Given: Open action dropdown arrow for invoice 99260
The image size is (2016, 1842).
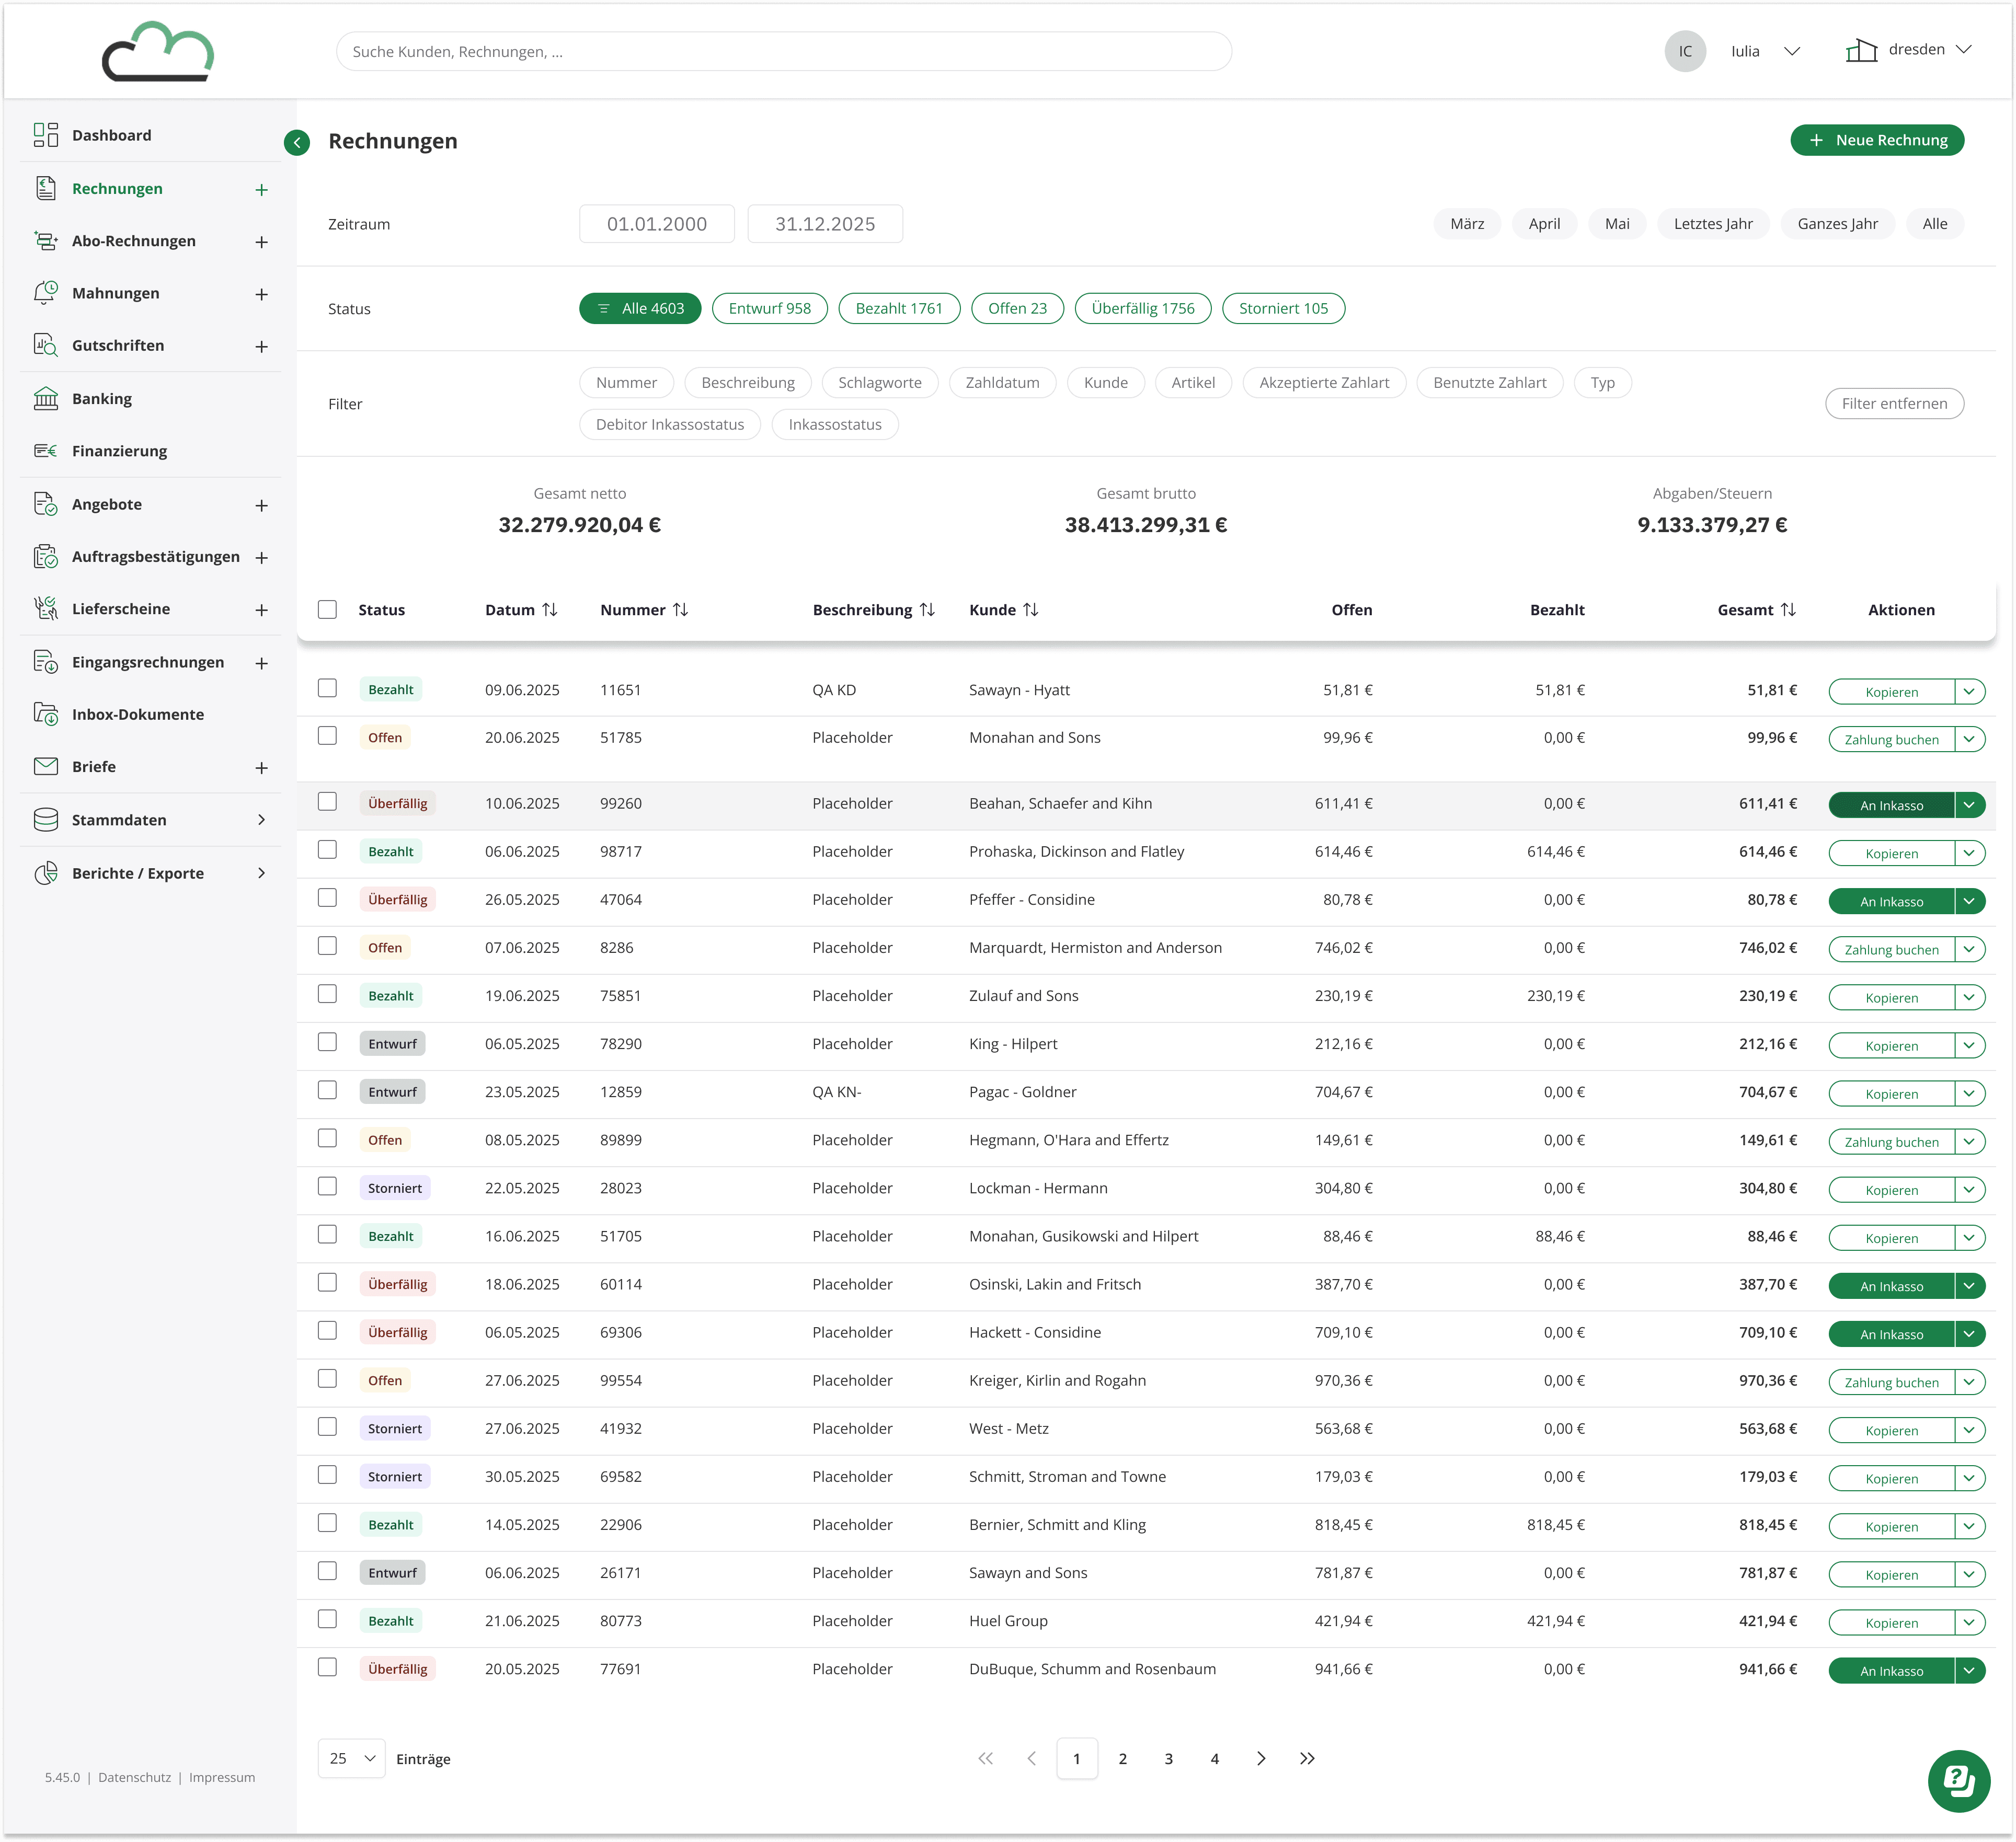Looking at the screenshot, I should coord(1969,805).
